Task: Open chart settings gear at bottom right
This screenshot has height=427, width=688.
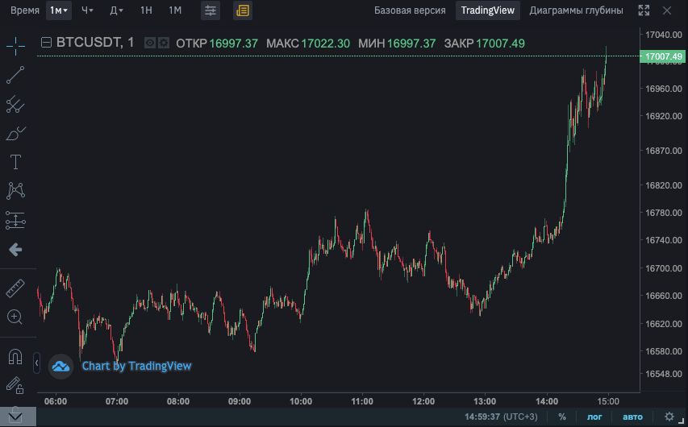Action: (669, 417)
